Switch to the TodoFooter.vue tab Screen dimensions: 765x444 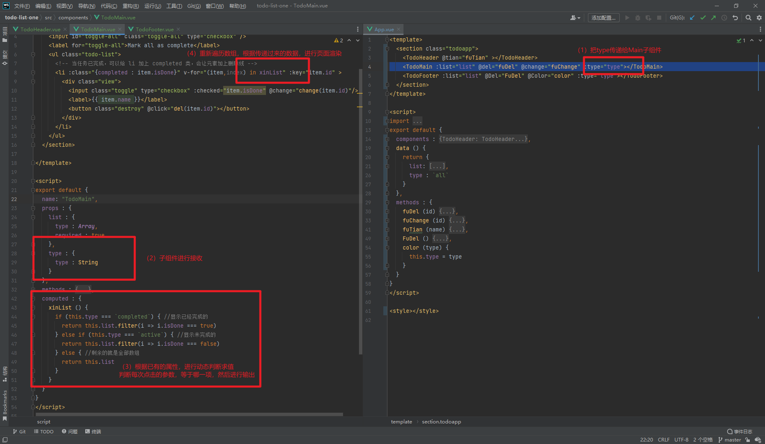tap(154, 30)
